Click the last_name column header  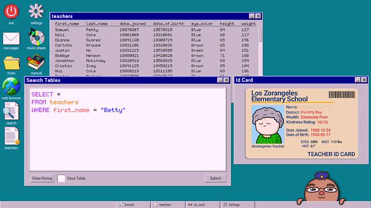coord(97,24)
